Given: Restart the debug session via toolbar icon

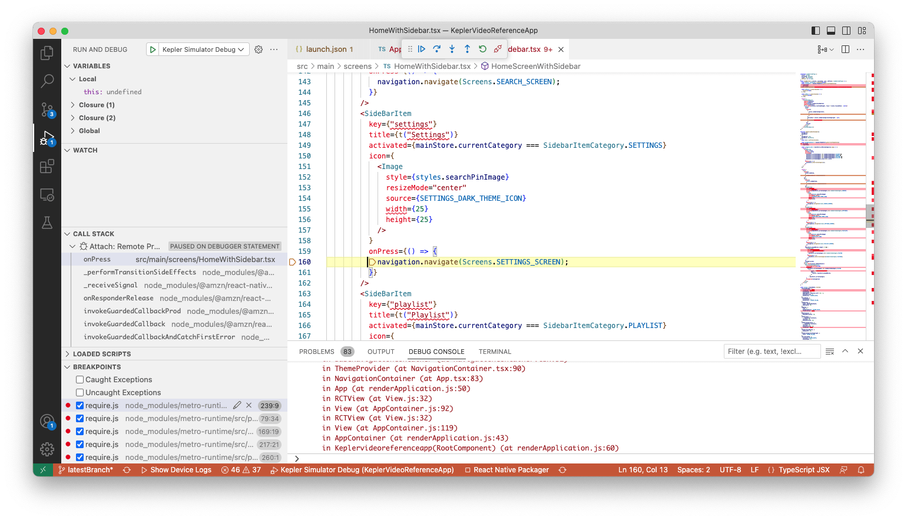Looking at the screenshot, I should [482, 49].
